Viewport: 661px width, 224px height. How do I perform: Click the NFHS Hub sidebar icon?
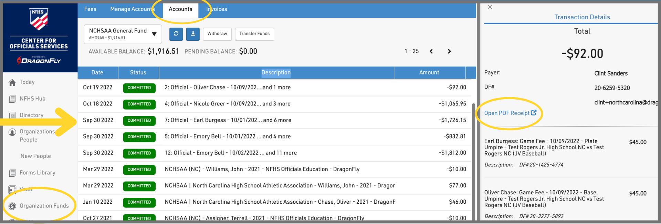(12, 99)
